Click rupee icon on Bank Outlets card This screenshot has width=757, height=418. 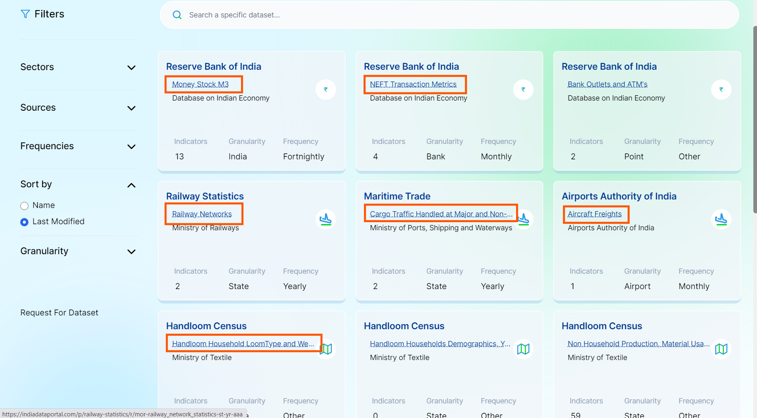pyautogui.click(x=721, y=90)
